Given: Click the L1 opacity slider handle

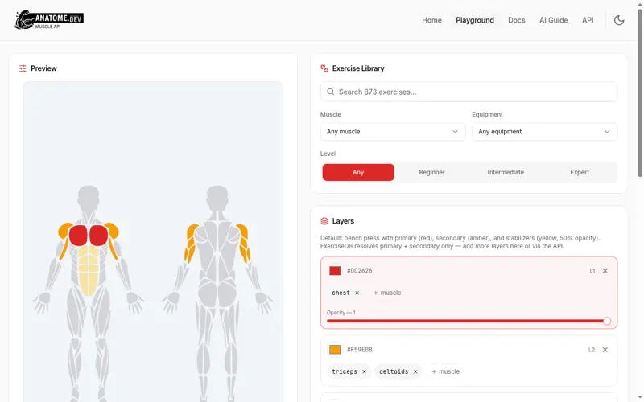Looking at the screenshot, I should [607, 321].
